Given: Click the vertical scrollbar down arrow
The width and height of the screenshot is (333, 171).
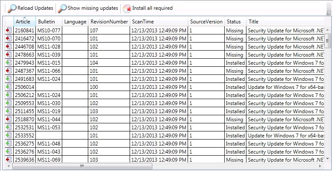Looking at the screenshot, I should point(328,158).
